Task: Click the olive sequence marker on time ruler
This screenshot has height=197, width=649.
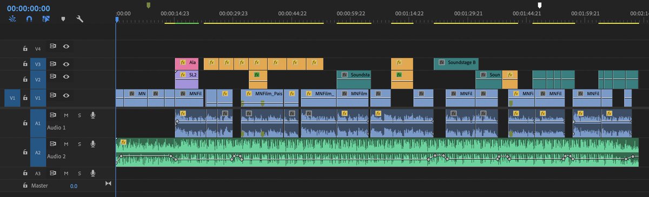Action: click(x=148, y=5)
